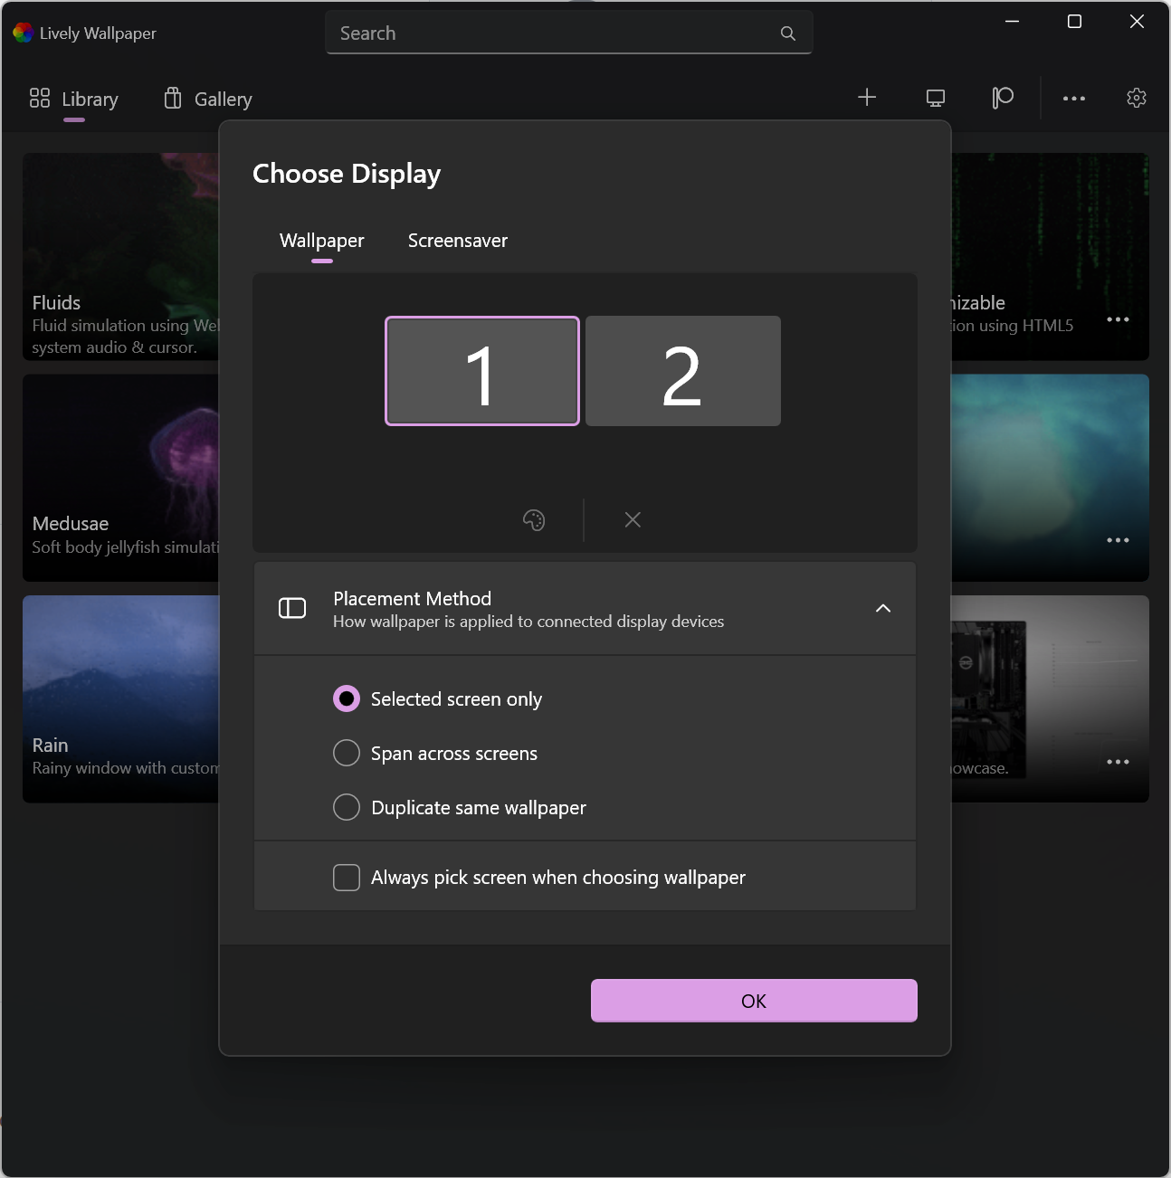Open Lively Wallpaper settings
The image size is (1171, 1178).
(x=1137, y=98)
